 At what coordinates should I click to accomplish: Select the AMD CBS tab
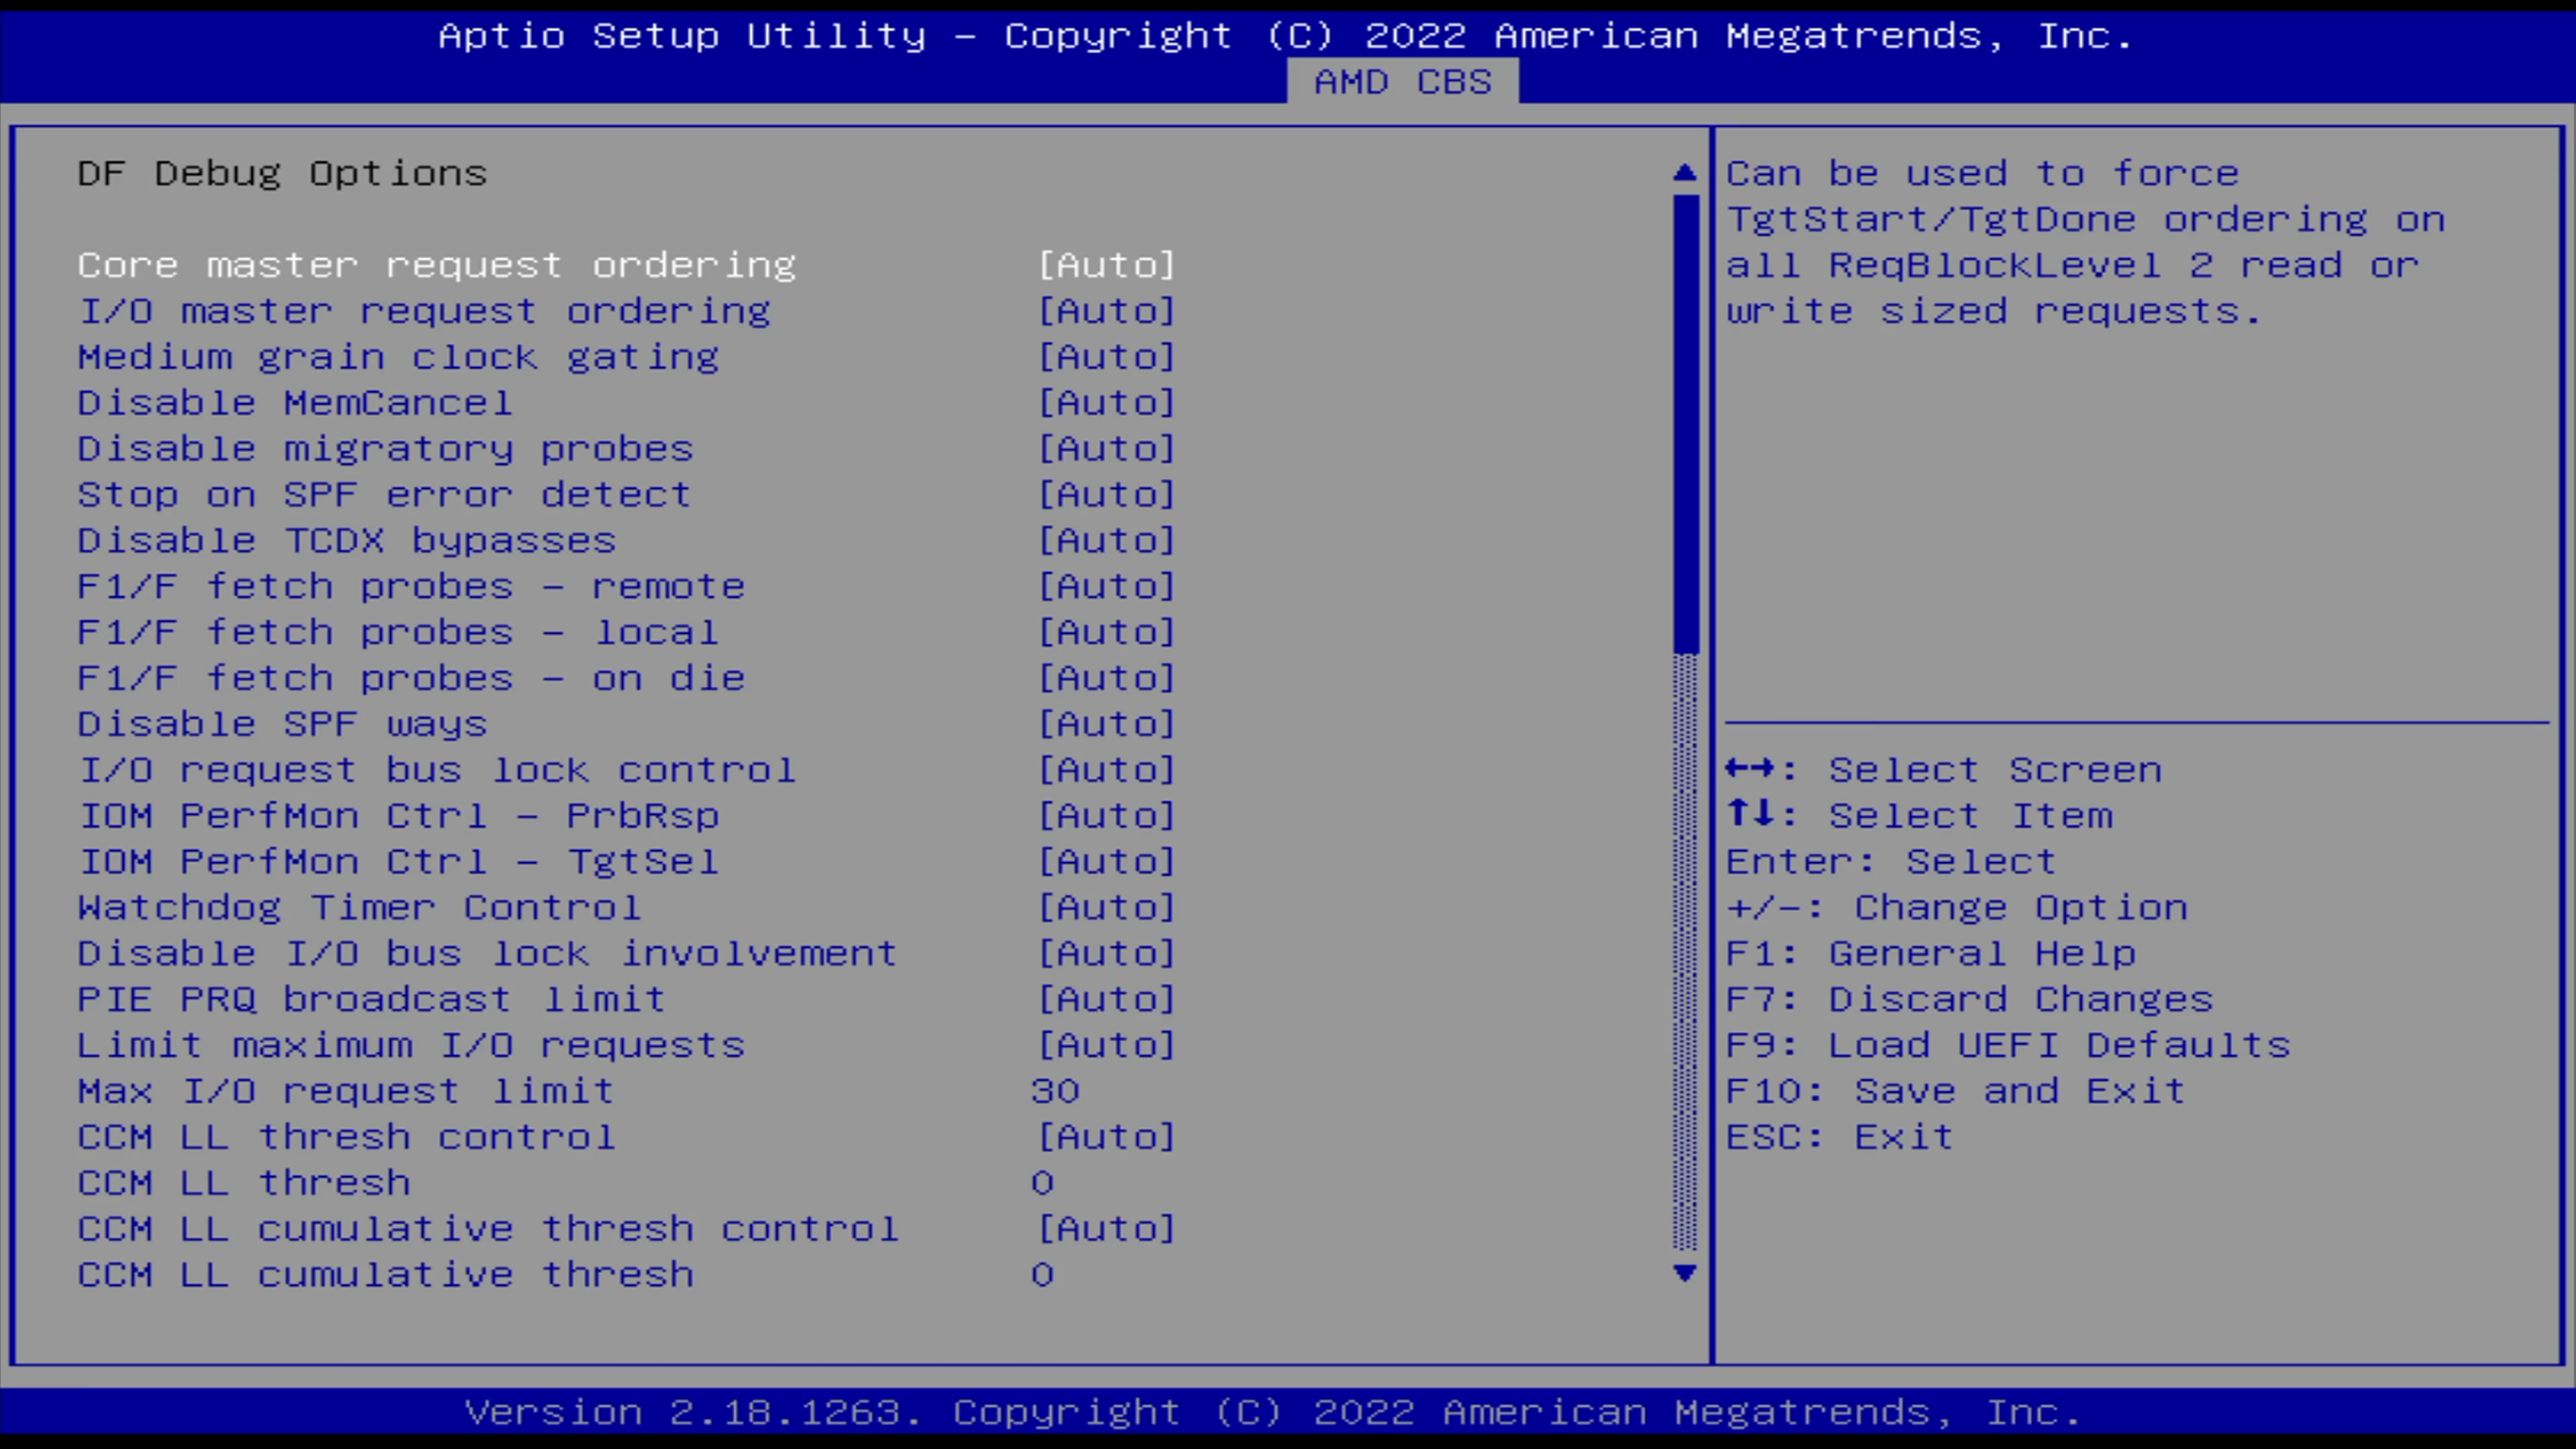pyautogui.click(x=1402, y=81)
